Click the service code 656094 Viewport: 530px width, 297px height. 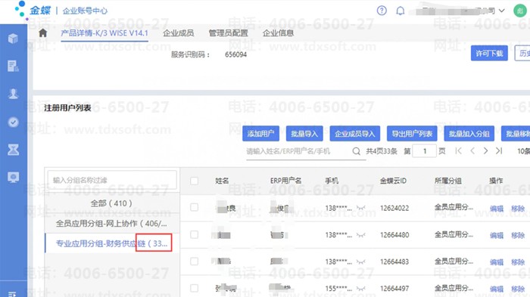coord(236,54)
